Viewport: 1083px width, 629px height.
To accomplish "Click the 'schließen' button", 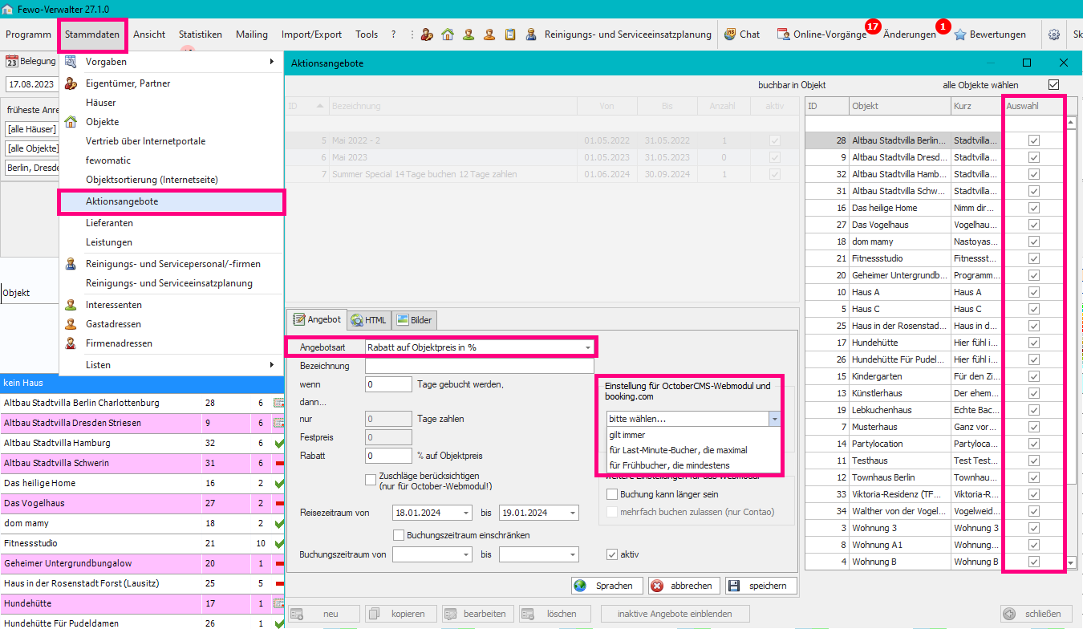I will coord(1036,614).
